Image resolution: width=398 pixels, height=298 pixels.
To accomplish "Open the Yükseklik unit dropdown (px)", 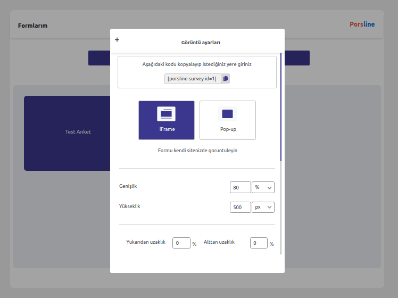I will 263,207.
